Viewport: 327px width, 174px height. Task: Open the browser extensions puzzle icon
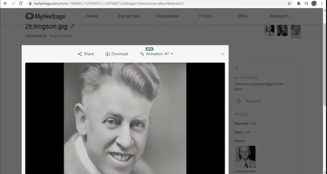pyautogui.click(x=299, y=4)
